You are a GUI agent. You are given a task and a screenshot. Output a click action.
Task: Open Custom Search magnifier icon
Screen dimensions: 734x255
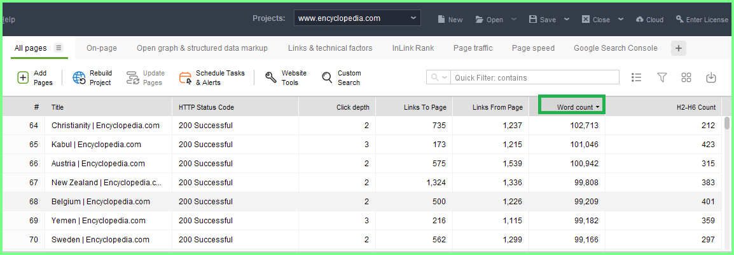click(x=327, y=77)
